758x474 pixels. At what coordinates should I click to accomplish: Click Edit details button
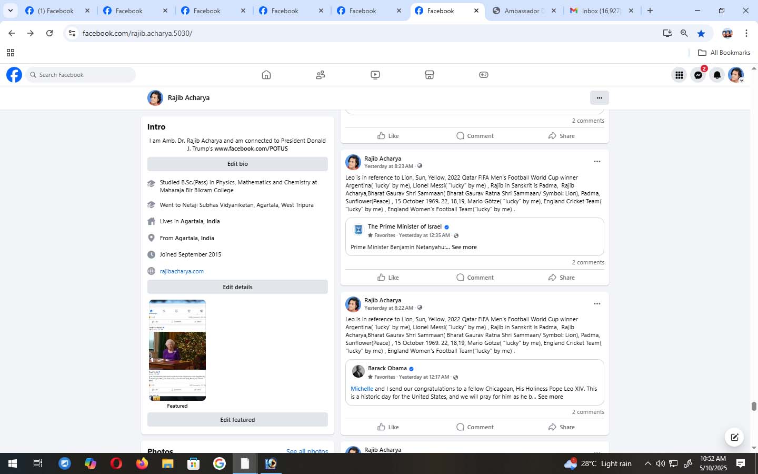237,287
